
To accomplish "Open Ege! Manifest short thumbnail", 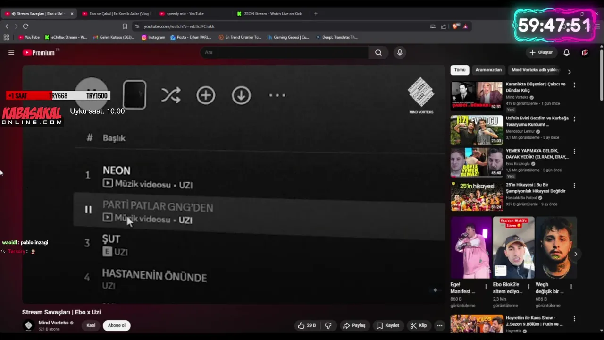I will coord(471,247).
